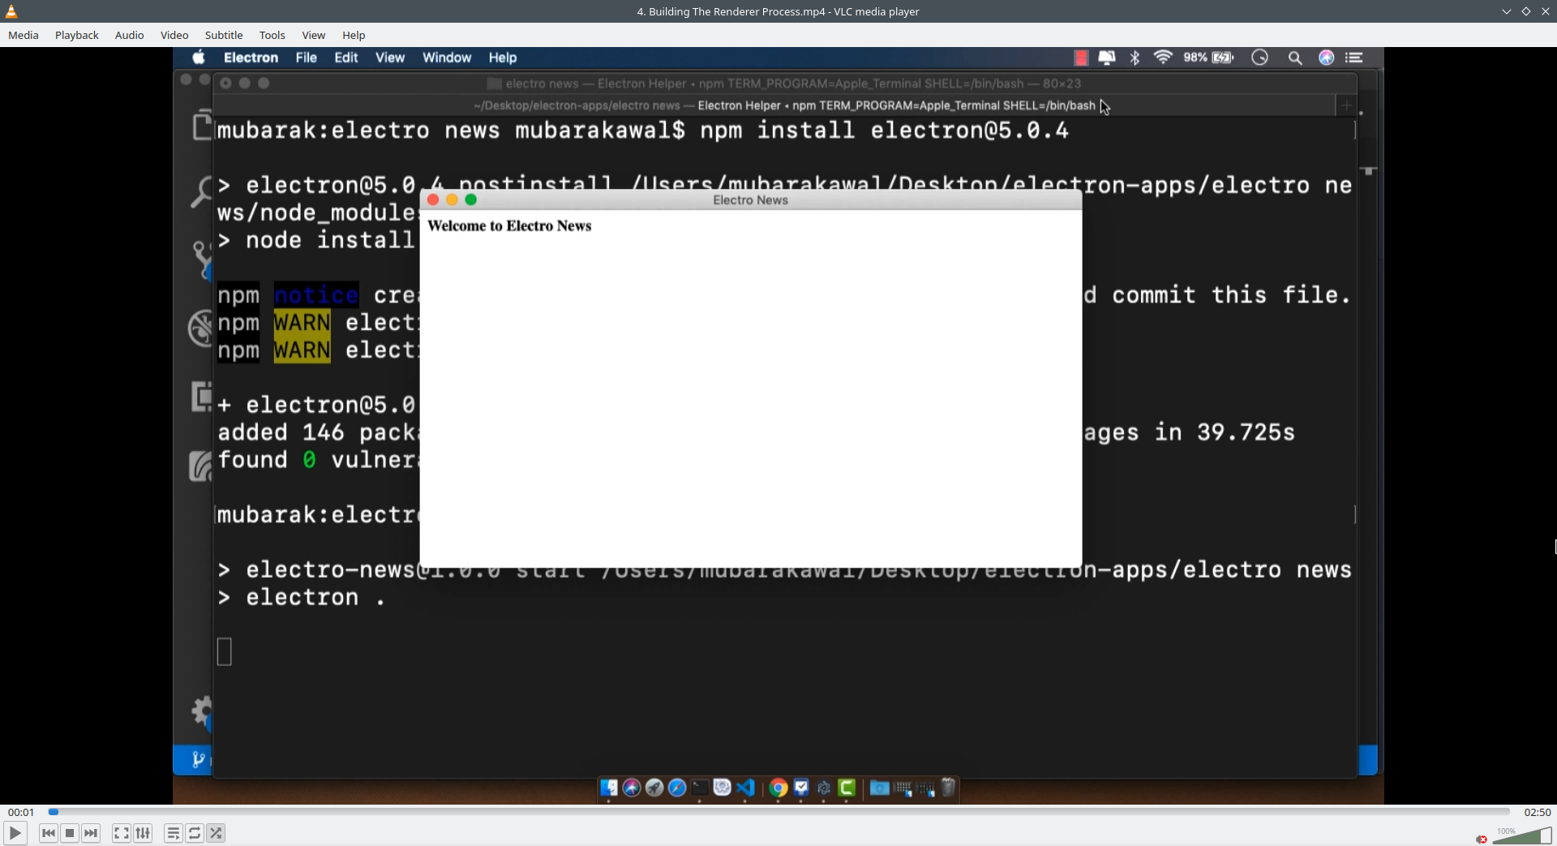The width and height of the screenshot is (1557, 846).
Task: Open Siri from the dock
Action: (x=632, y=788)
